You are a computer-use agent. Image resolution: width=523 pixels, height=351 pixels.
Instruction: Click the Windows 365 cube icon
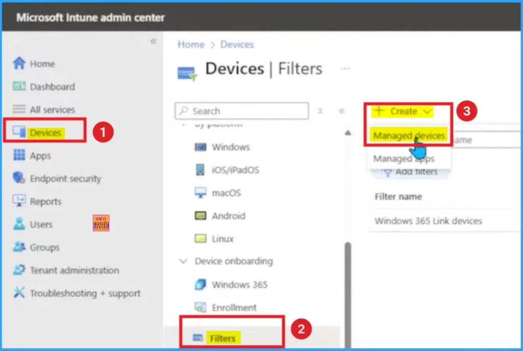point(200,284)
